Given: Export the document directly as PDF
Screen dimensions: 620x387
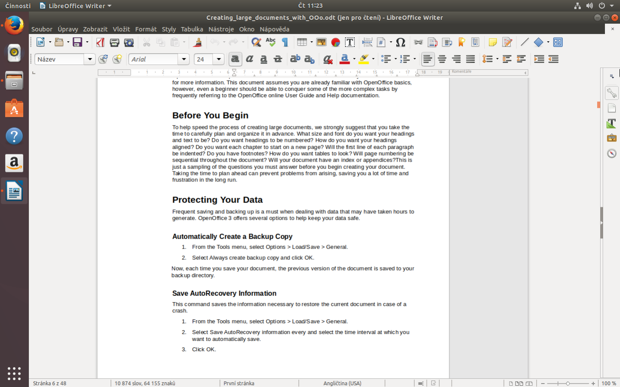Looking at the screenshot, I should click(100, 42).
